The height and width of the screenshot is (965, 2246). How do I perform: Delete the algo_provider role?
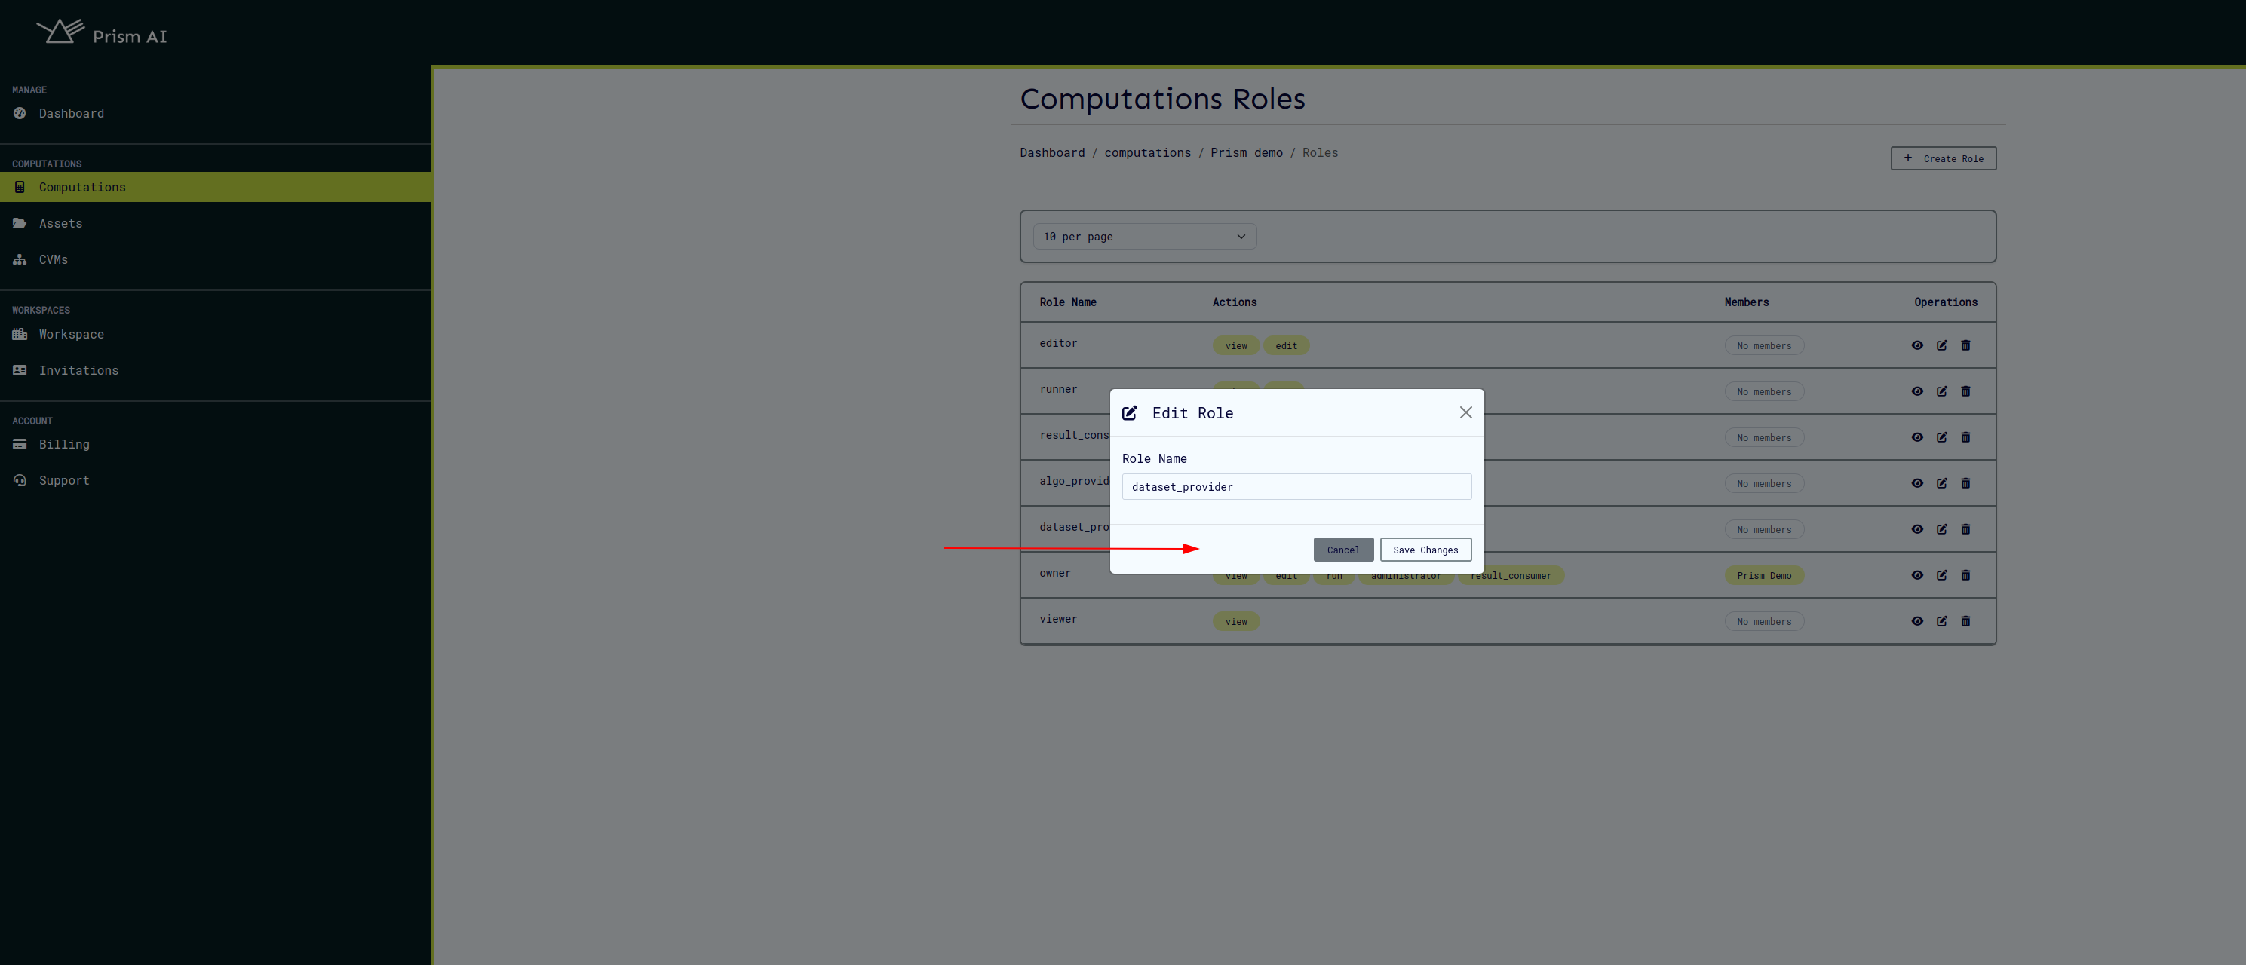(1965, 483)
